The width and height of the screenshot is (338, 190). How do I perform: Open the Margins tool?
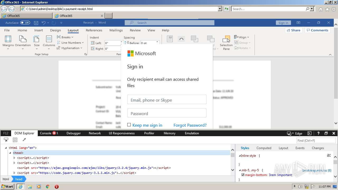(8, 42)
